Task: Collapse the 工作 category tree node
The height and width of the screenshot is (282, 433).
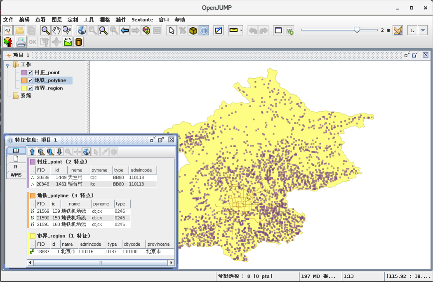Action: coord(7,66)
